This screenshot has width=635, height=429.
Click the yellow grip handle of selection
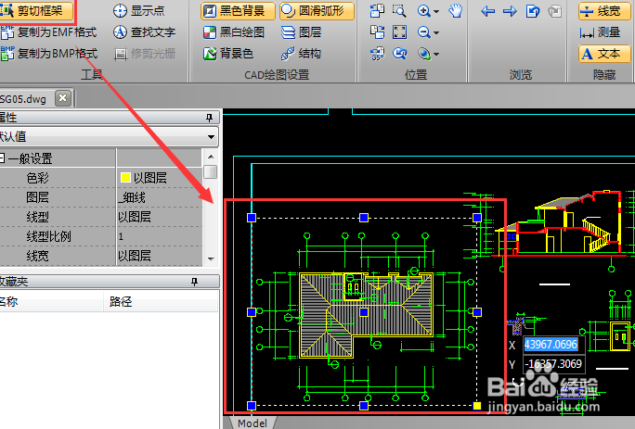coord(477,406)
